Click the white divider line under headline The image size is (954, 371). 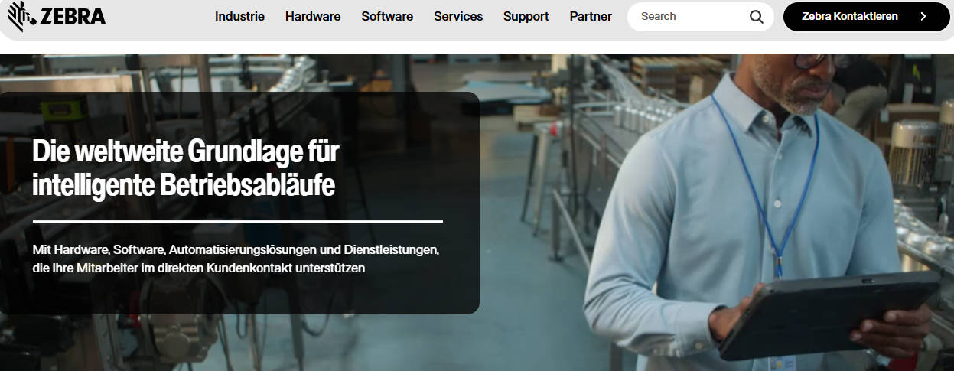coord(238,221)
